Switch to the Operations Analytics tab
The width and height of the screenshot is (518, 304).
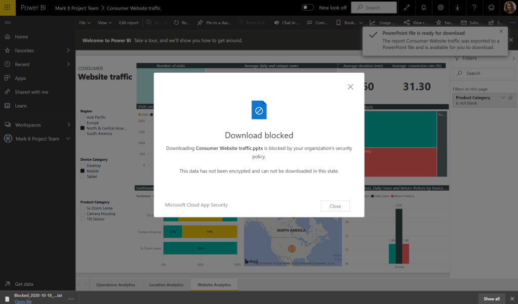coord(115,285)
